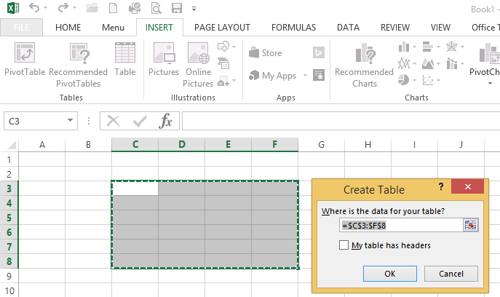Image resolution: width=500 pixels, height=297 pixels.
Task: Switch to the DATA tab
Action: (348, 28)
